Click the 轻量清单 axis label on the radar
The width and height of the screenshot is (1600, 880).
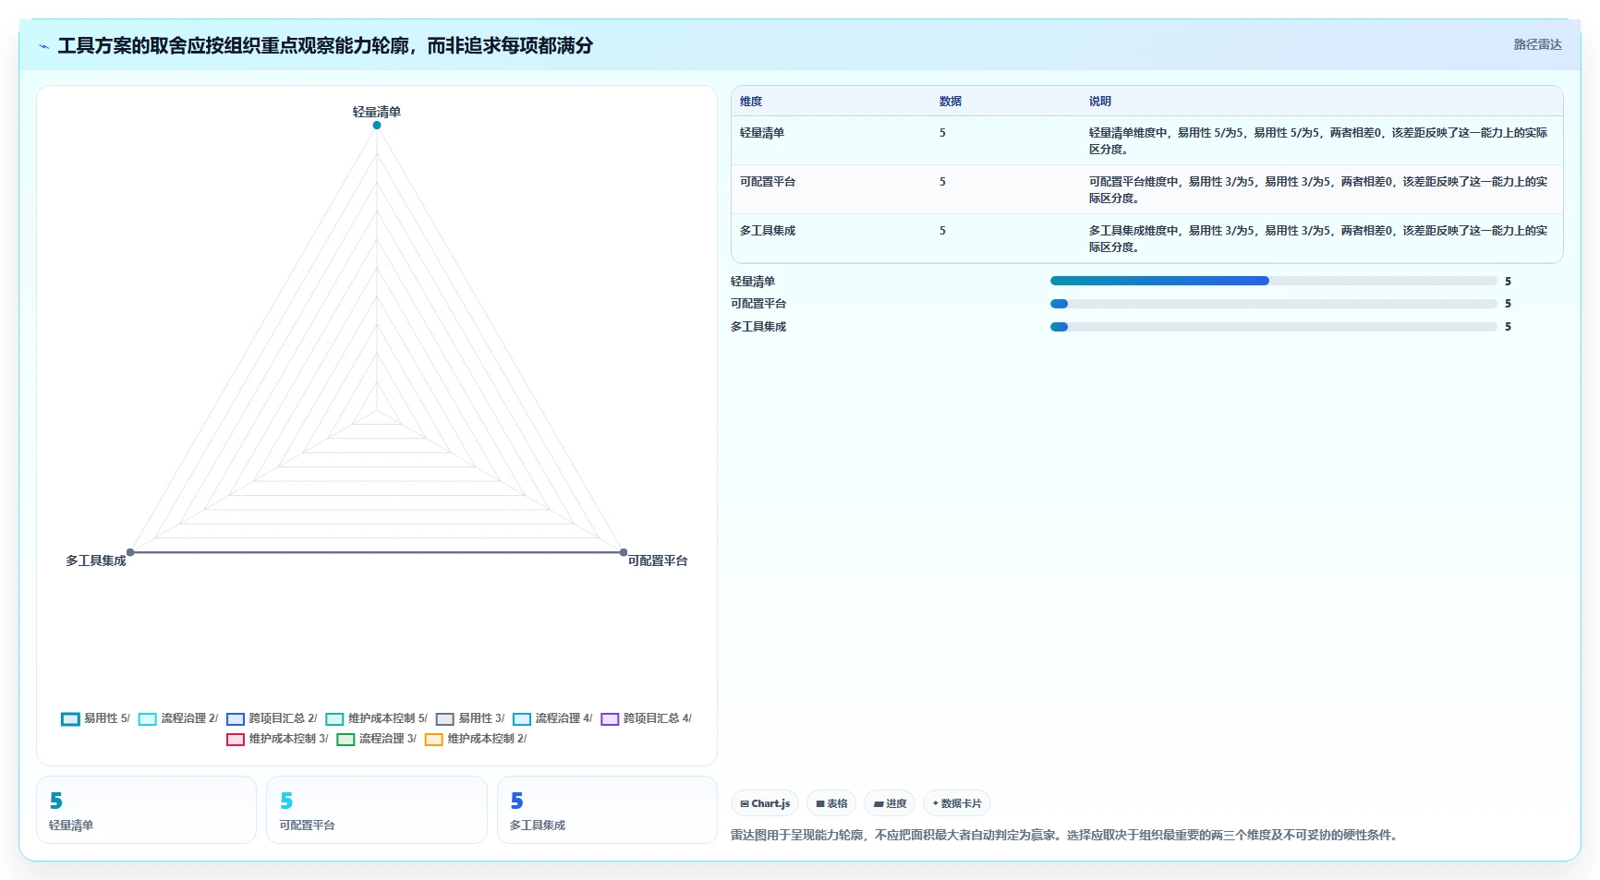[x=377, y=112]
